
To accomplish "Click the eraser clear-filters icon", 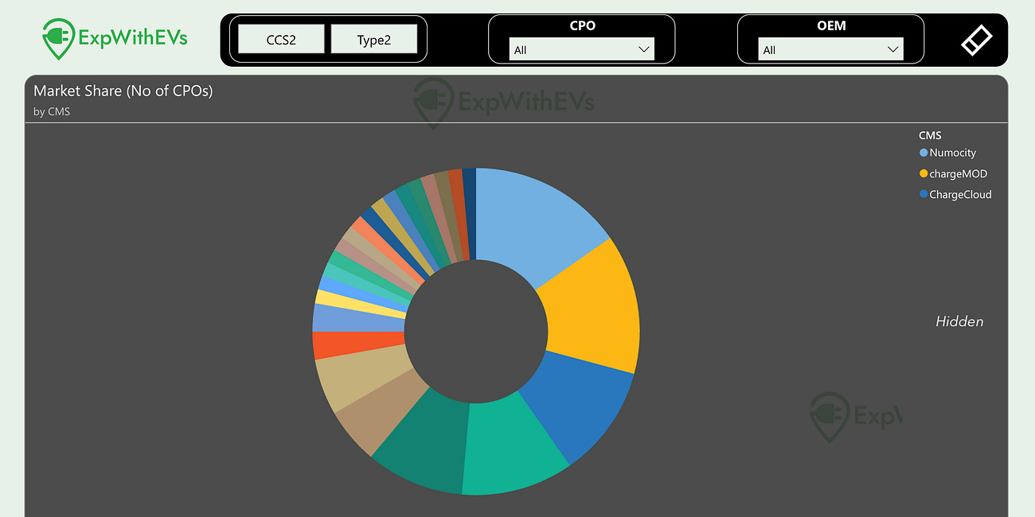I will [977, 40].
